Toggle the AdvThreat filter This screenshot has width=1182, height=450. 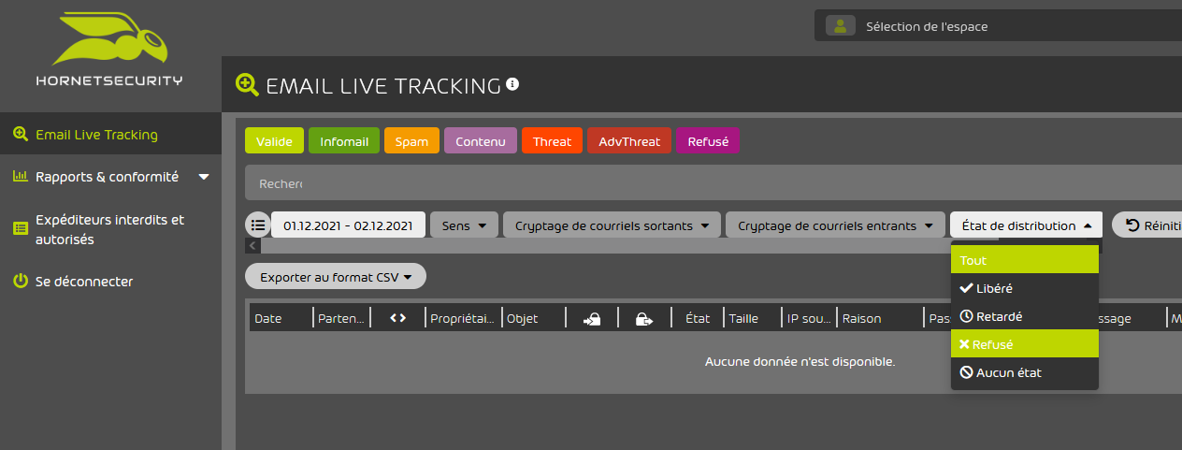[629, 141]
